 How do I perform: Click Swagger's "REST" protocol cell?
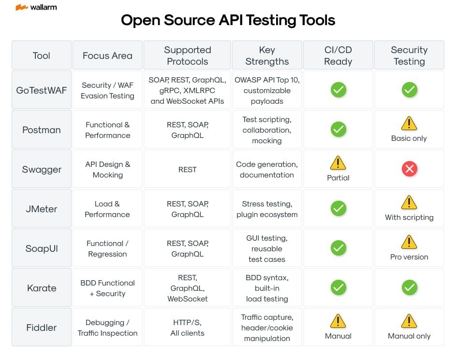pyautogui.click(x=188, y=169)
